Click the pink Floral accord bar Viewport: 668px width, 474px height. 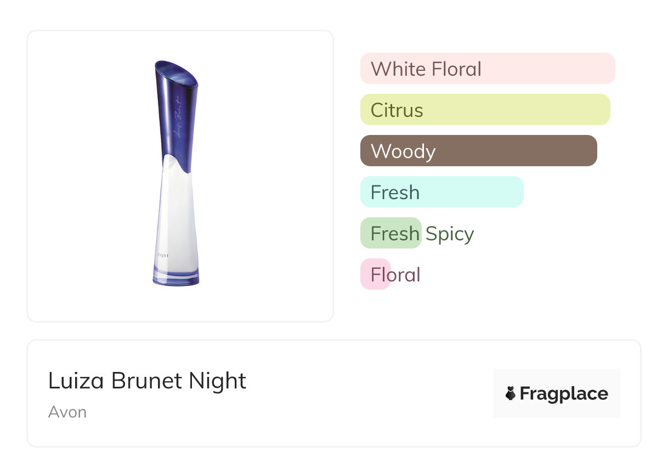376,274
